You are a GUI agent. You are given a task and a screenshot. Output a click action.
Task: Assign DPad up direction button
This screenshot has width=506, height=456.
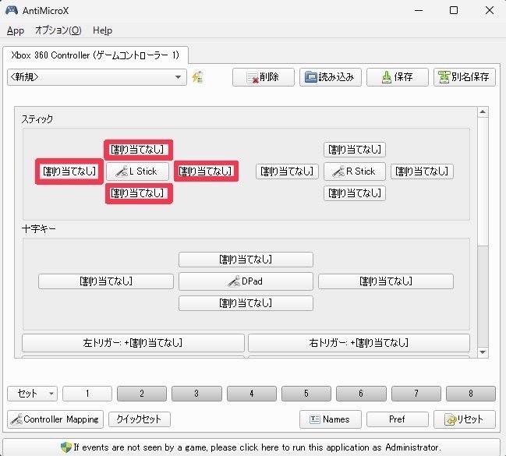click(x=246, y=260)
